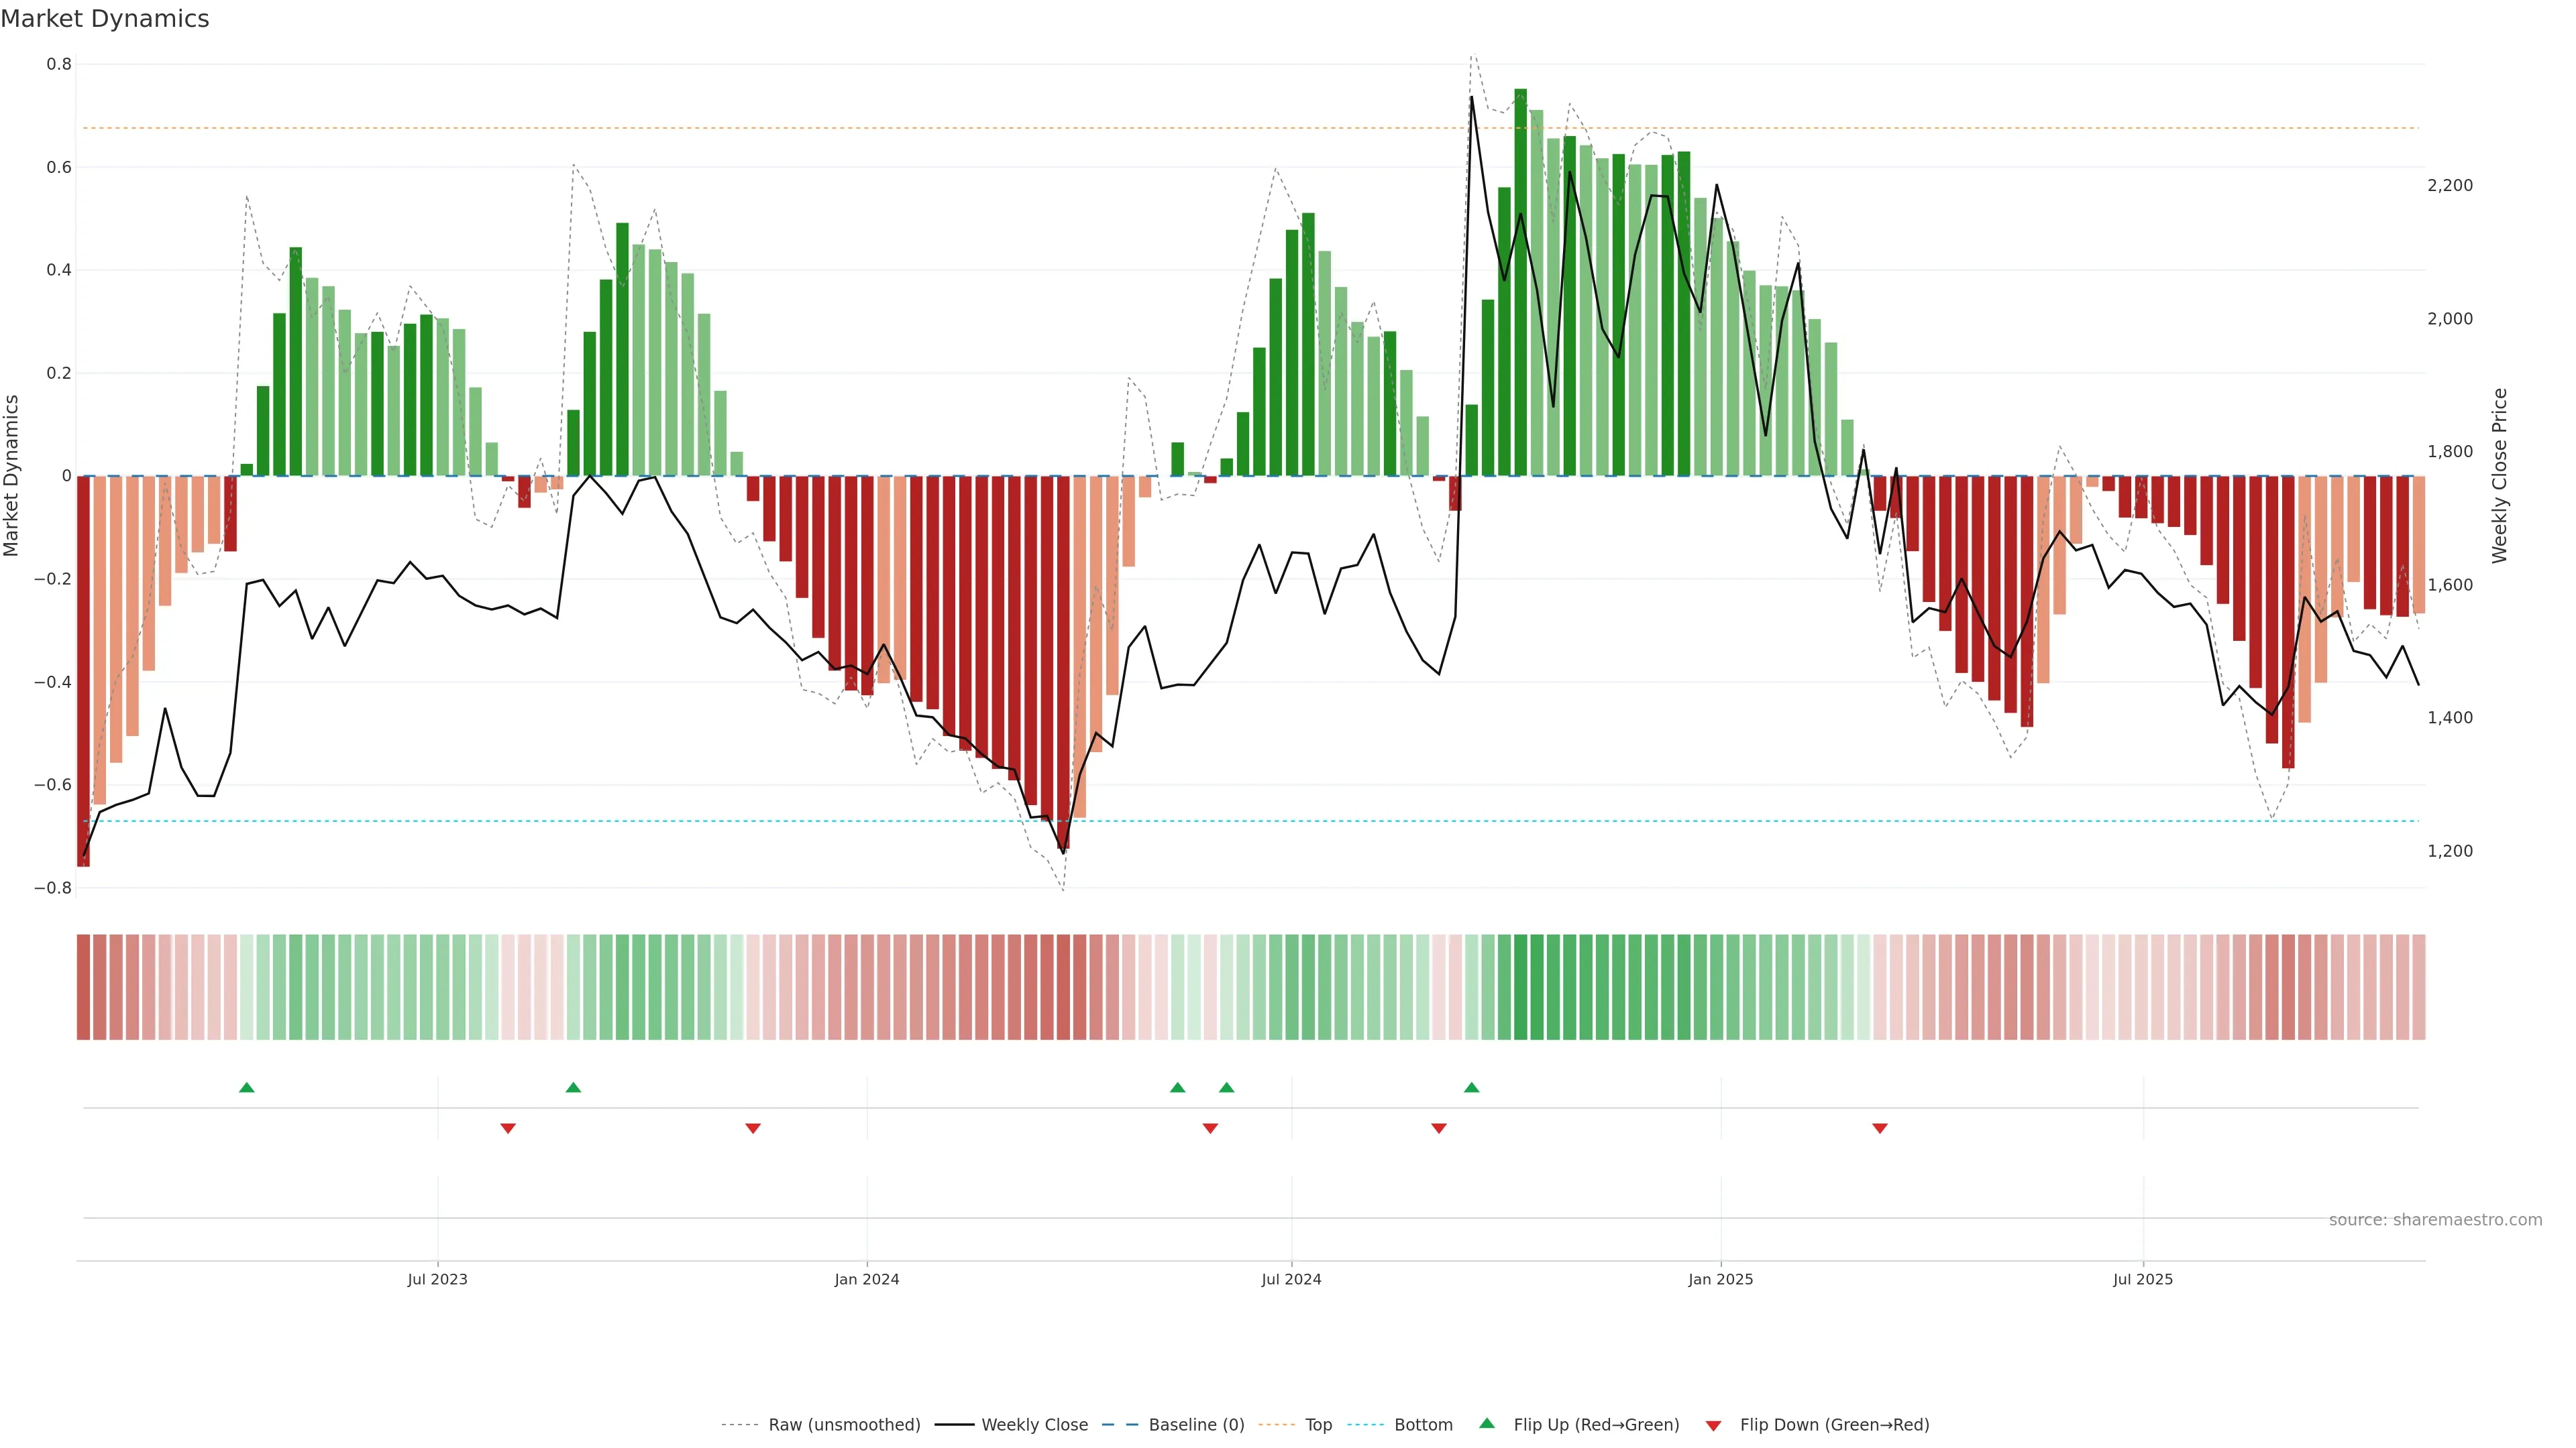
Task: Click the Flip Up green triangle legend icon
Action: pos(1486,1423)
